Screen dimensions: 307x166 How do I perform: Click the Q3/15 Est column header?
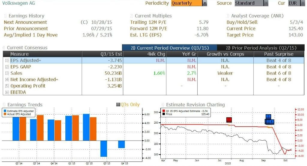coord(103,54)
